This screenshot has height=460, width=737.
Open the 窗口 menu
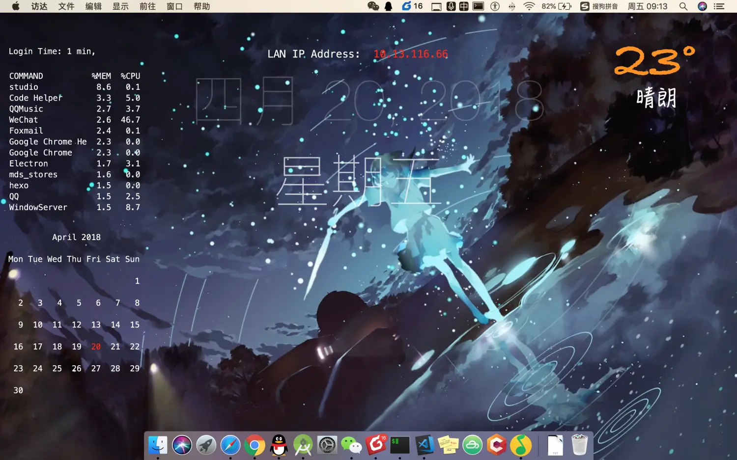[174, 6]
